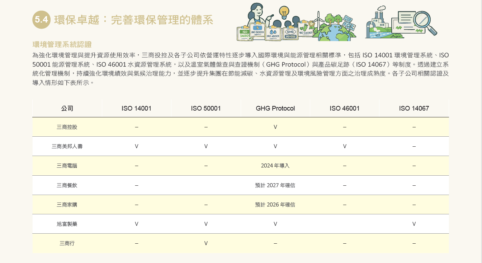
Task: Select the 旭富製藥 row label
Action: (67, 224)
